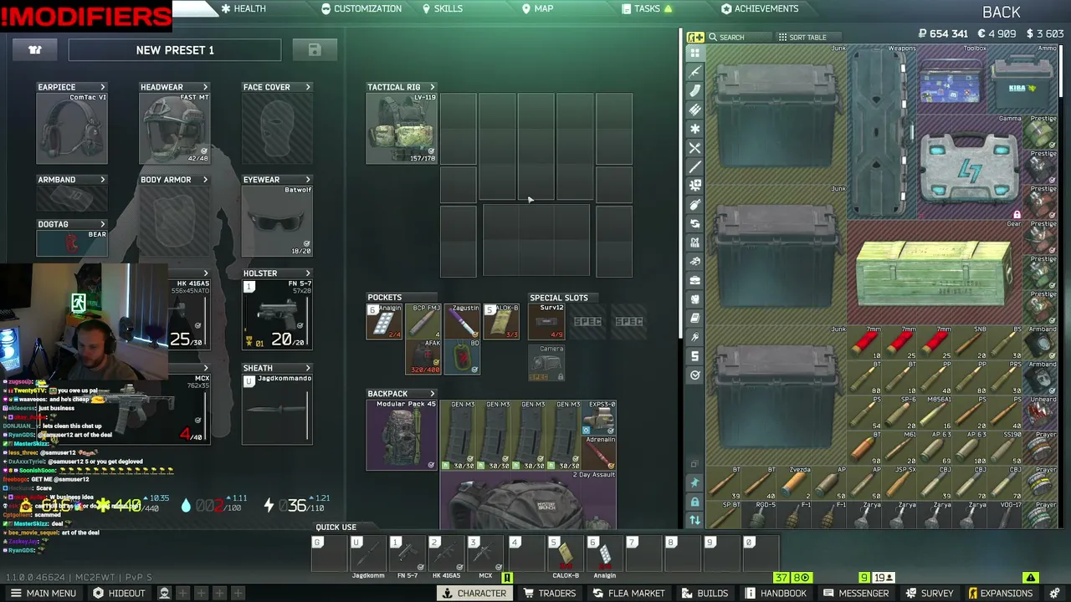The width and height of the screenshot is (1071, 602).
Task: Open the Flea Market
Action: [628, 593]
